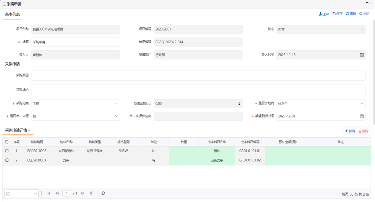This screenshot has height=202, width=375.
Task: Click the 项目名称 field
Action: tap(75, 29)
